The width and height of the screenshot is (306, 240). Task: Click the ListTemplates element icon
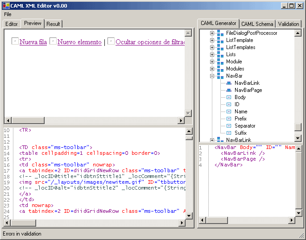click(x=220, y=47)
